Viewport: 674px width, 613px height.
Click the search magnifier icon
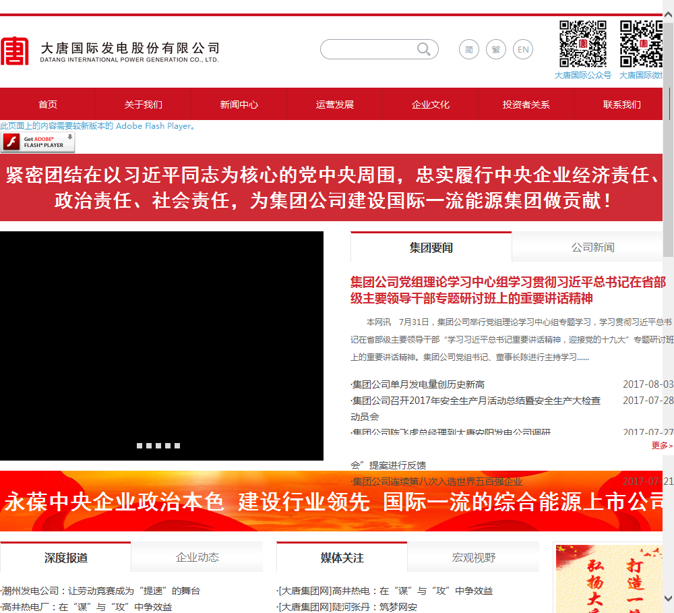[x=424, y=49]
